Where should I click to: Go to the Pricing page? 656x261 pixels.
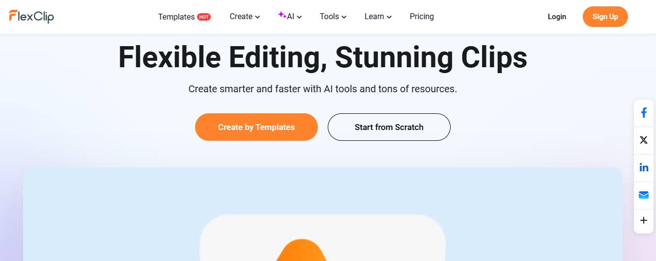(422, 17)
